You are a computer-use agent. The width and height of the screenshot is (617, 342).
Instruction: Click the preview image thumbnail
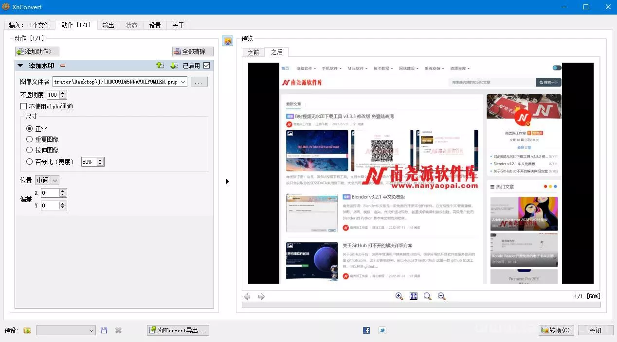pos(421,173)
